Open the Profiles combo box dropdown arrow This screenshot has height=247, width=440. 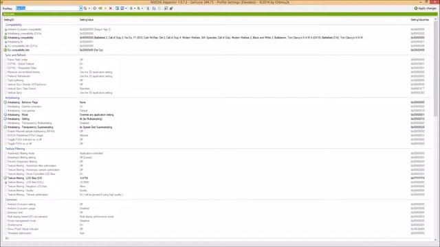click(x=81, y=8)
